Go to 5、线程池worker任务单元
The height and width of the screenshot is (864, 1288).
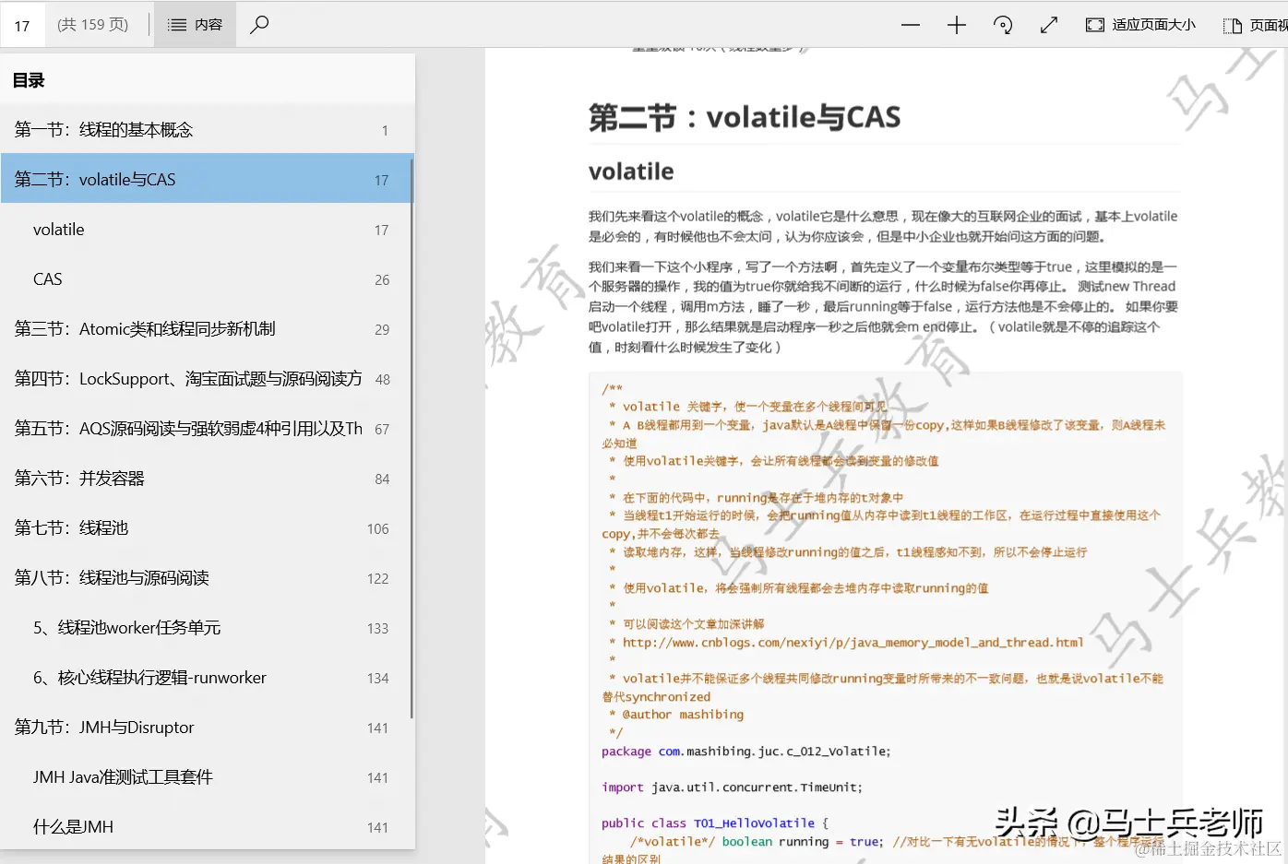pyautogui.click(x=207, y=628)
